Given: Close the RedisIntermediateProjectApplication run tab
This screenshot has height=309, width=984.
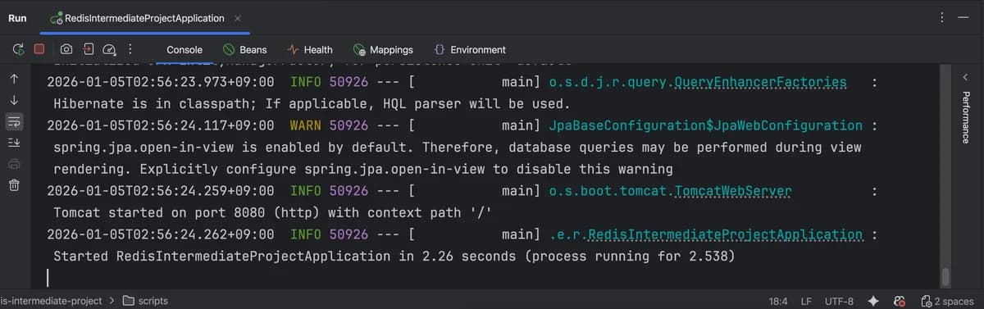Looking at the screenshot, I should click(x=237, y=17).
